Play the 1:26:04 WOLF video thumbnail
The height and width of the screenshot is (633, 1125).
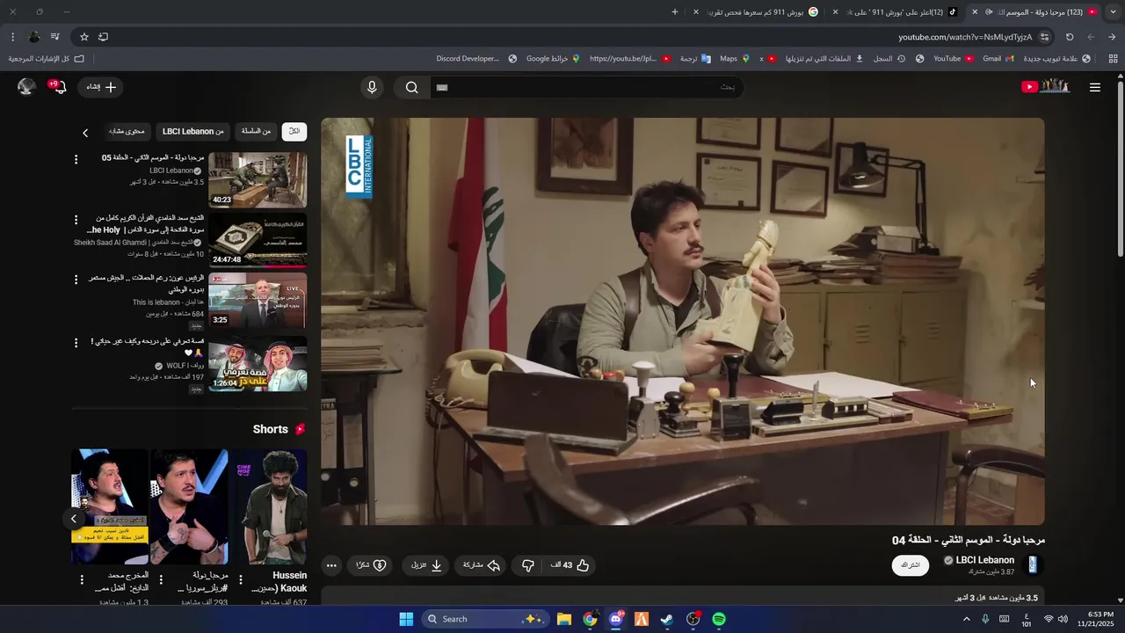pyautogui.click(x=258, y=362)
